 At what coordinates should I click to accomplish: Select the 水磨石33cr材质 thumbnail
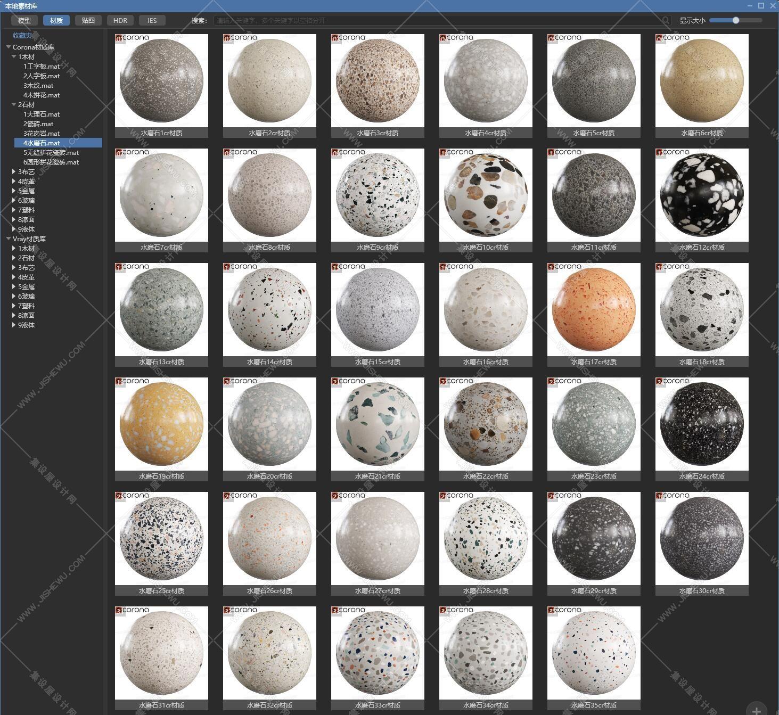point(378,653)
